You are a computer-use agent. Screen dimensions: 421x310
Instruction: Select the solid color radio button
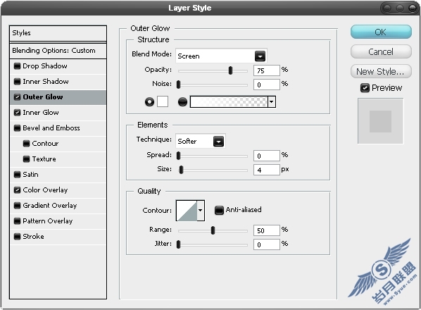149,102
